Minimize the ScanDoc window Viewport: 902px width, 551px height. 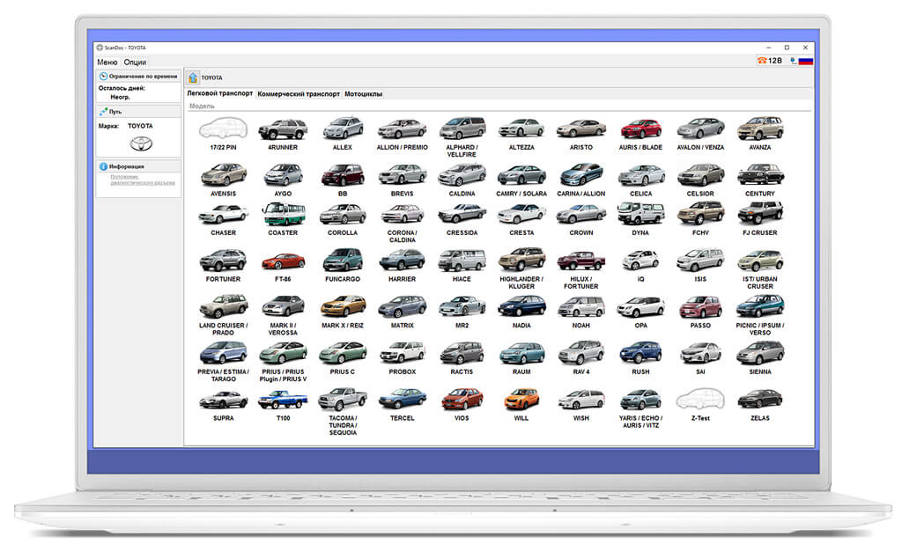pos(768,48)
